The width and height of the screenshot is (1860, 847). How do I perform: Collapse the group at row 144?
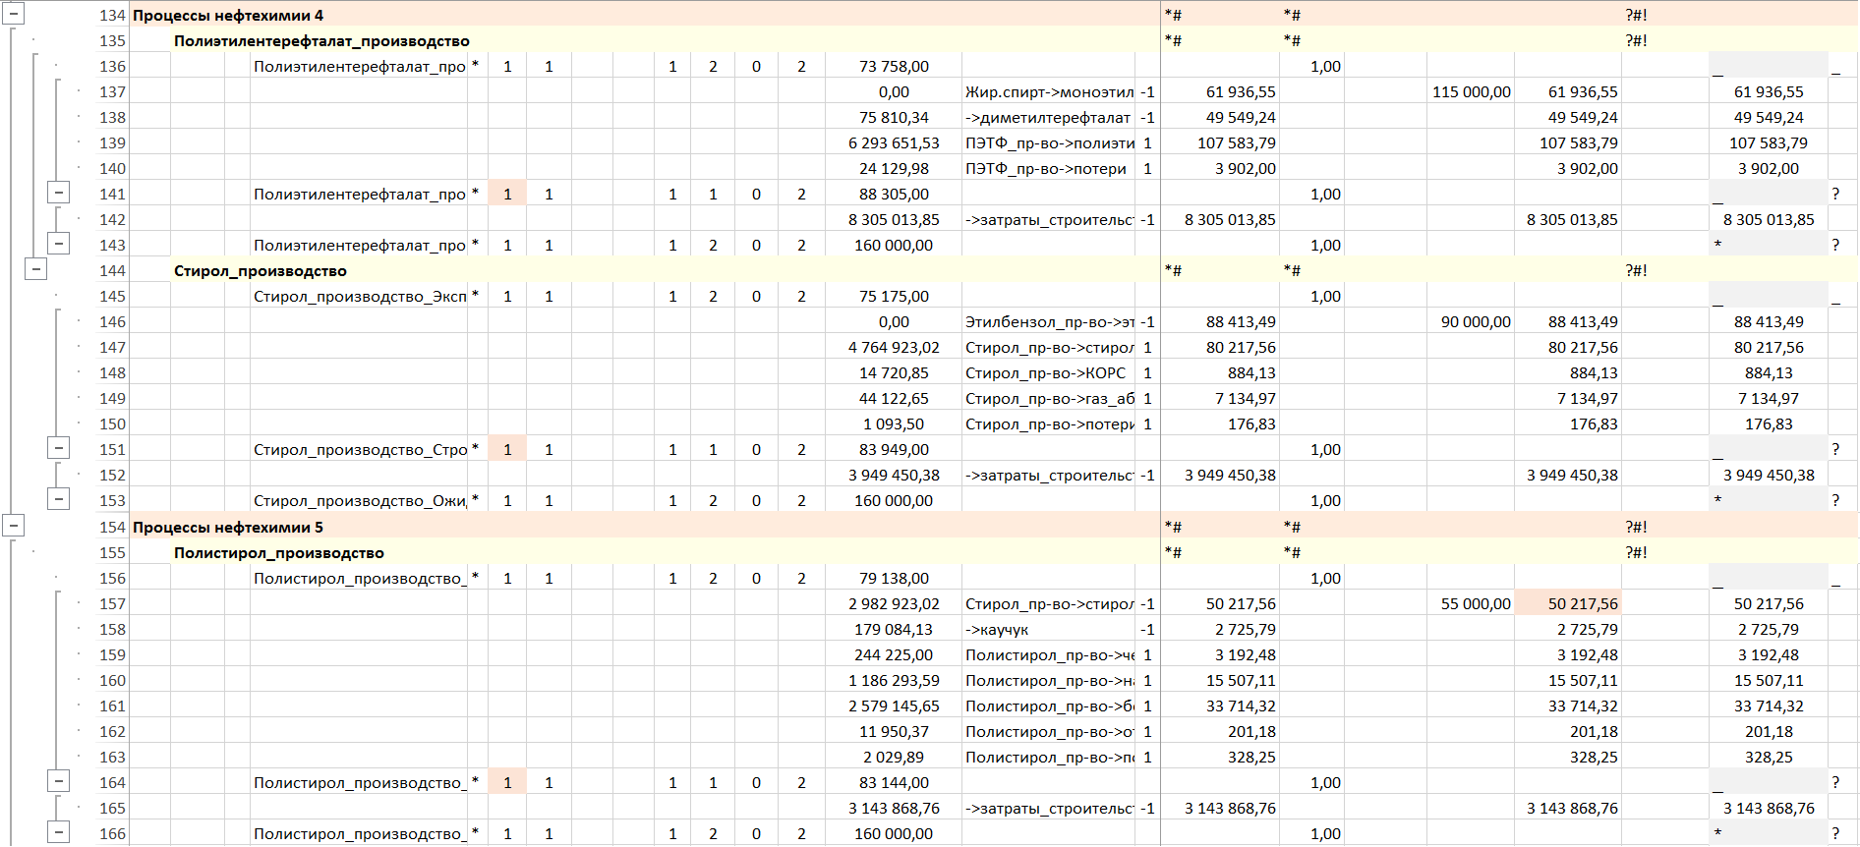[x=36, y=268]
